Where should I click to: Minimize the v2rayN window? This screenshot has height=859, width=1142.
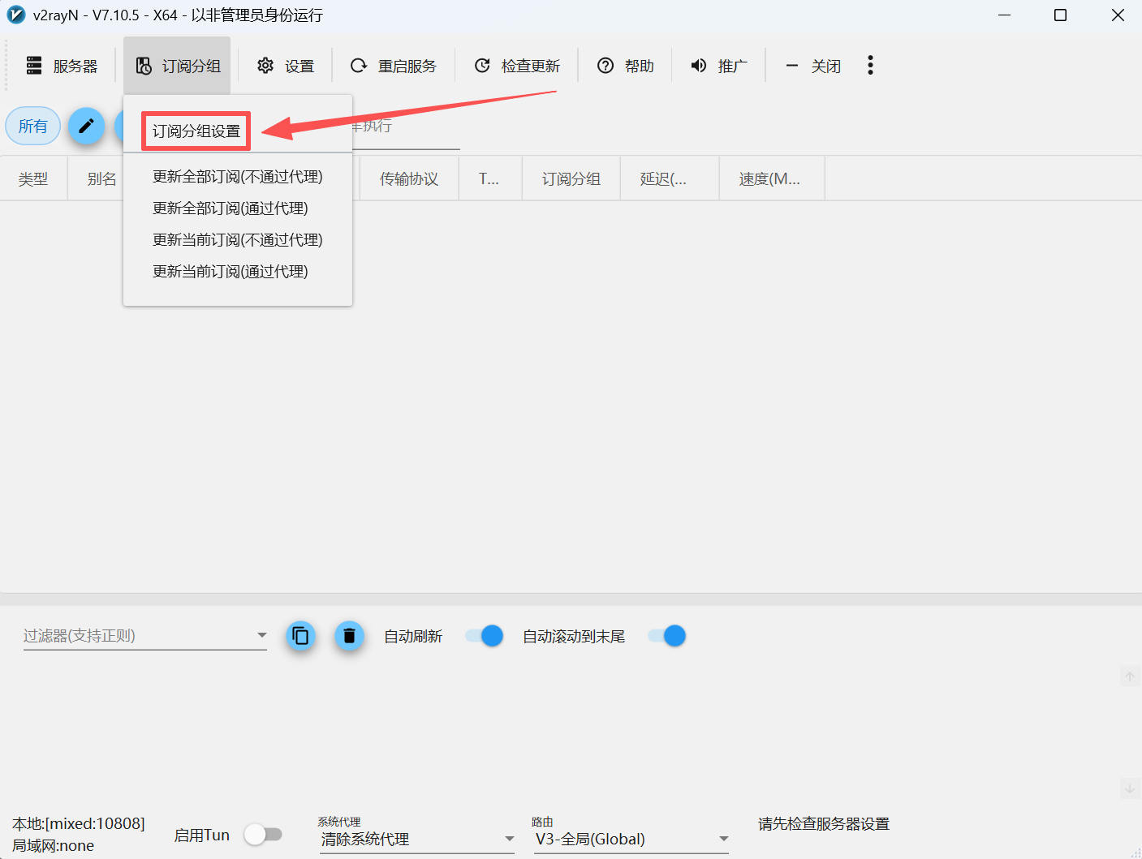click(x=1005, y=15)
